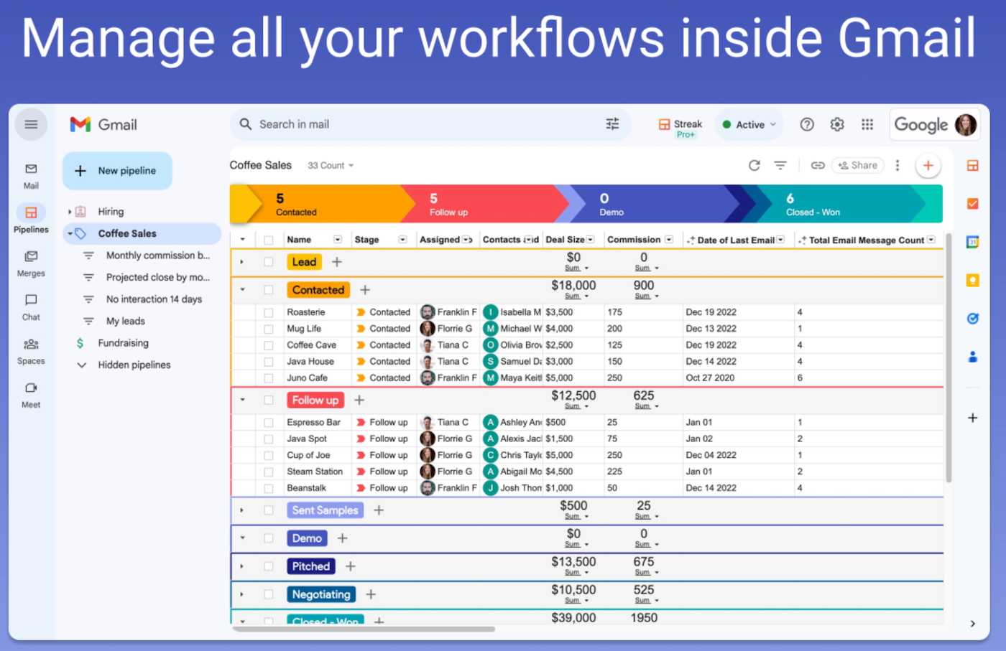Screen dimensions: 1006x651
Task: Tick the select-all checkbox in the header row
Action: [x=268, y=240]
